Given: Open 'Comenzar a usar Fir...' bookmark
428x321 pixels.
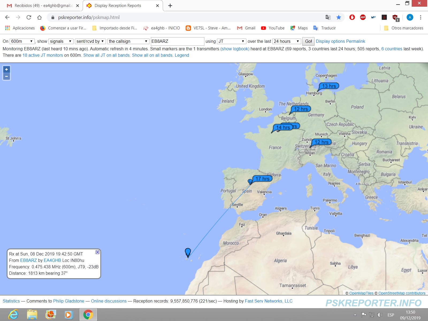Looking at the screenshot, I should point(63,28).
